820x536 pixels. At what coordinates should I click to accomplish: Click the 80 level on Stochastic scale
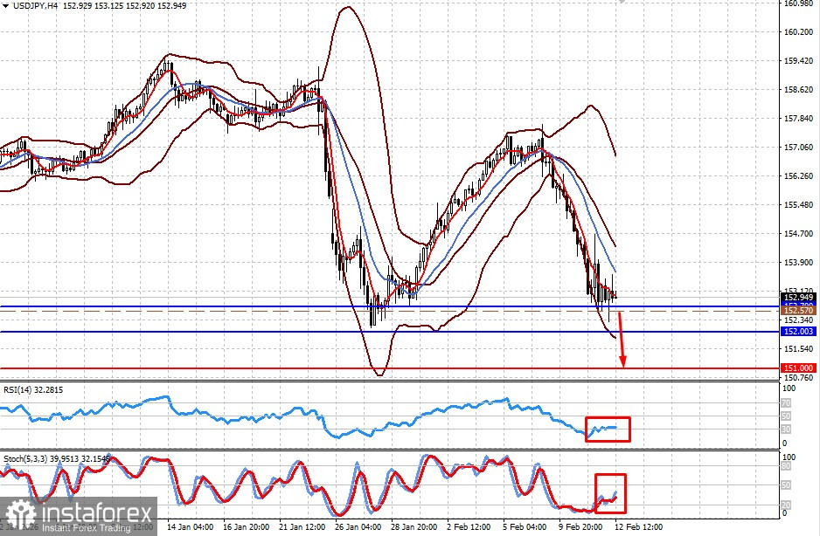[786, 466]
